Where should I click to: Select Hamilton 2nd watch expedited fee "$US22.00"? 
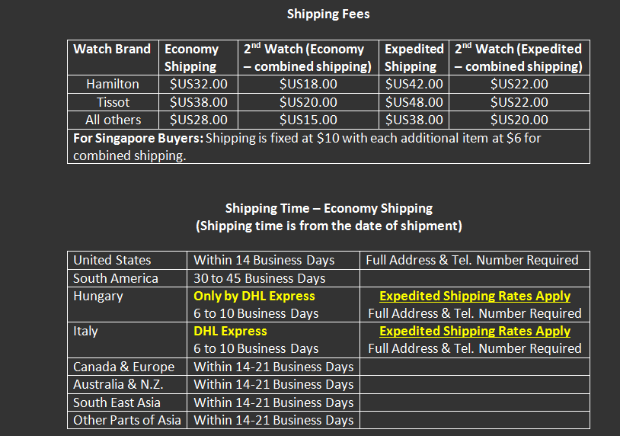(519, 85)
